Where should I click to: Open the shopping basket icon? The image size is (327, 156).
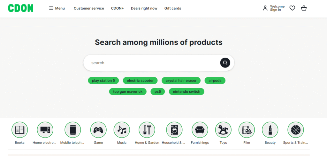[x=304, y=8]
